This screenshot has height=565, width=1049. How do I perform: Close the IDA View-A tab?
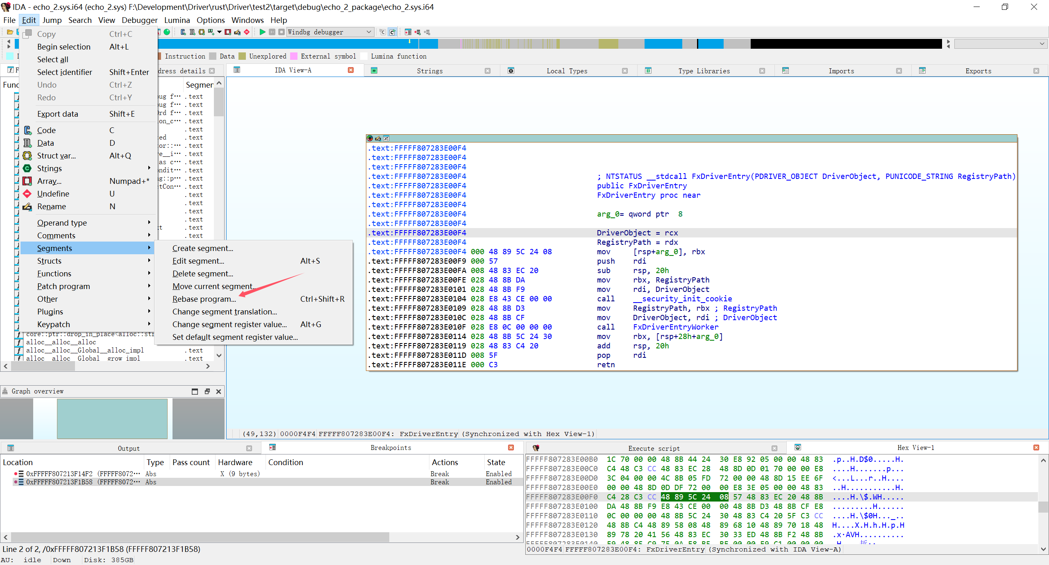(351, 70)
